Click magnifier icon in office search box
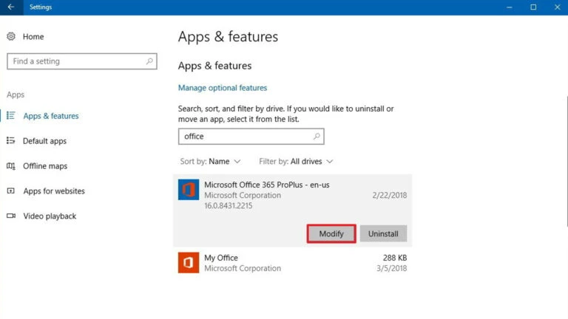Image resolution: width=568 pixels, height=319 pixels. [317, 137]
